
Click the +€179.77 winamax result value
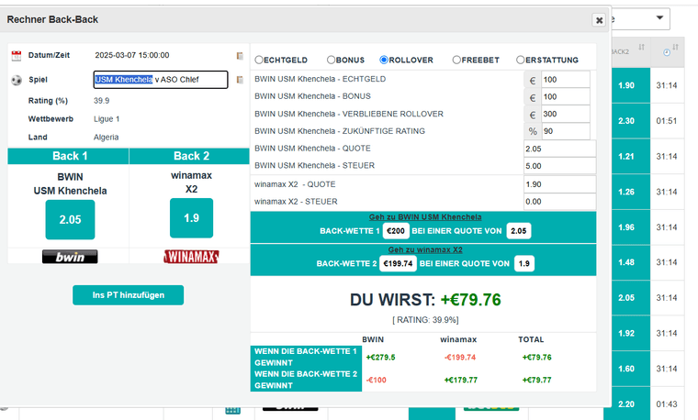pyautogui.click(x=461, y=380)
